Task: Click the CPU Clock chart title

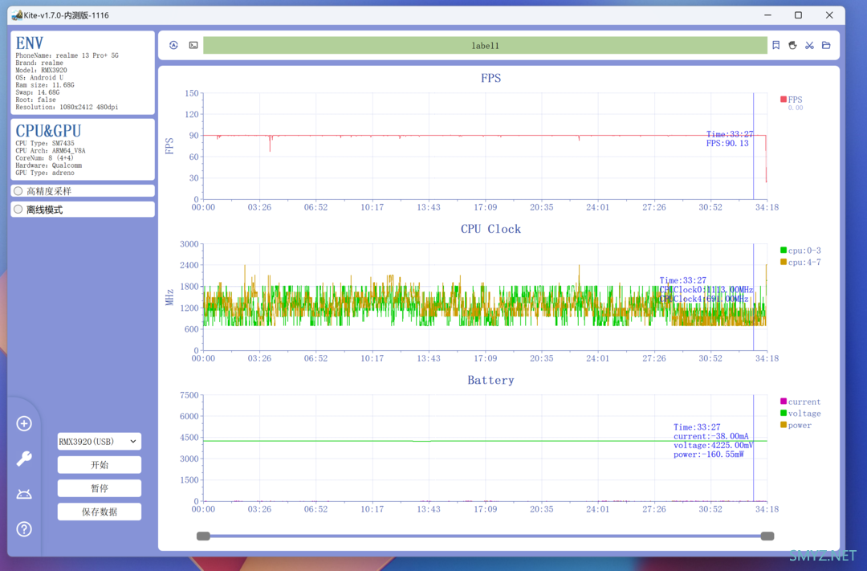Action: [x=490, y=229]
